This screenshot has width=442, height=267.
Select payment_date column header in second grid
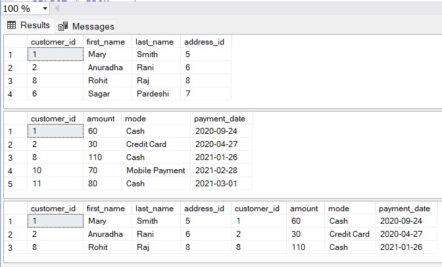click(x=220, y=119)
